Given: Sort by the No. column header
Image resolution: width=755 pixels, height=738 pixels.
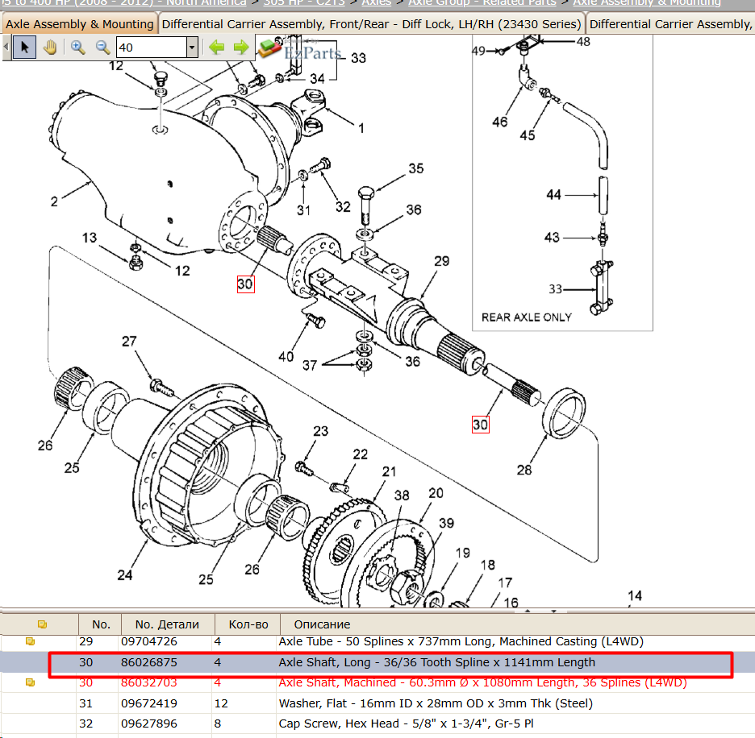Looking at the screenshot, I should pos(101,624).
